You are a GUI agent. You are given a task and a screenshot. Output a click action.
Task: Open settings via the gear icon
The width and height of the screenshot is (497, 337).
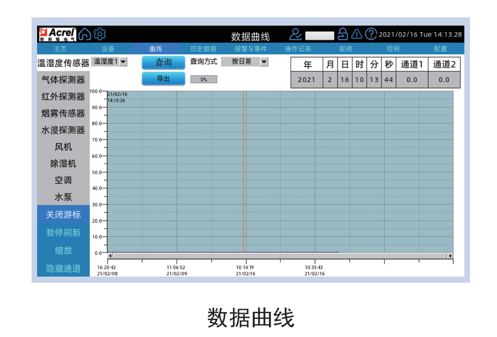point(100,34)
